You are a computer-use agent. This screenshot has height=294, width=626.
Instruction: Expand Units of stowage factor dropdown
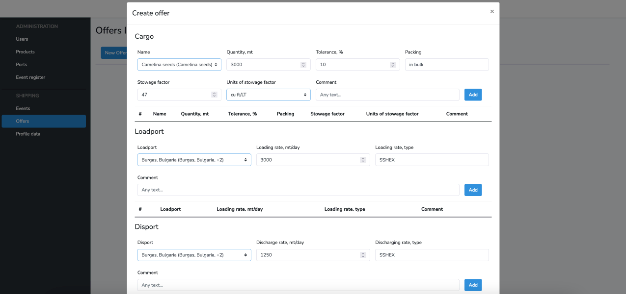[268, 95]
